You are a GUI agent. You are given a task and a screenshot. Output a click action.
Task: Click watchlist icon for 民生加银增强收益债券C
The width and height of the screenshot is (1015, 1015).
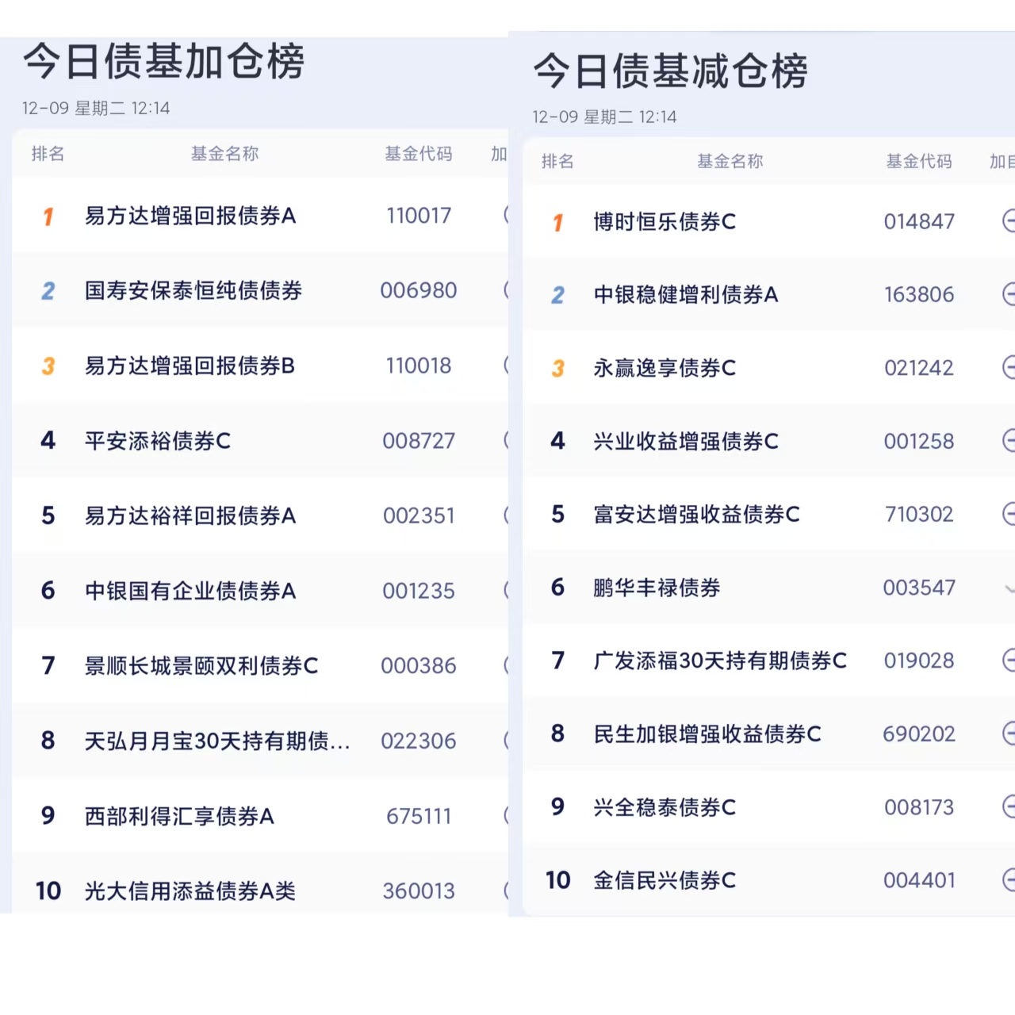click(1009, 733)
